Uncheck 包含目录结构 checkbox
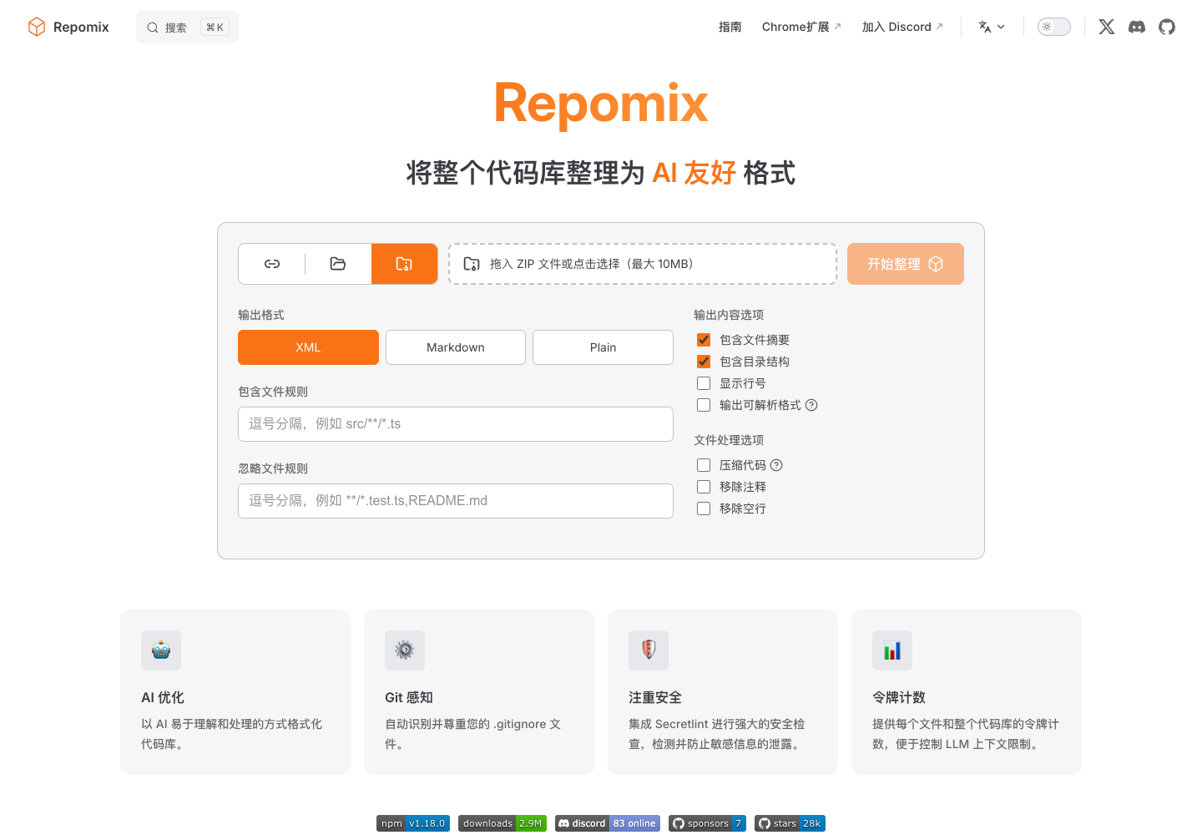This screenshot has height=835, width=1202. [x=704, y=362]
